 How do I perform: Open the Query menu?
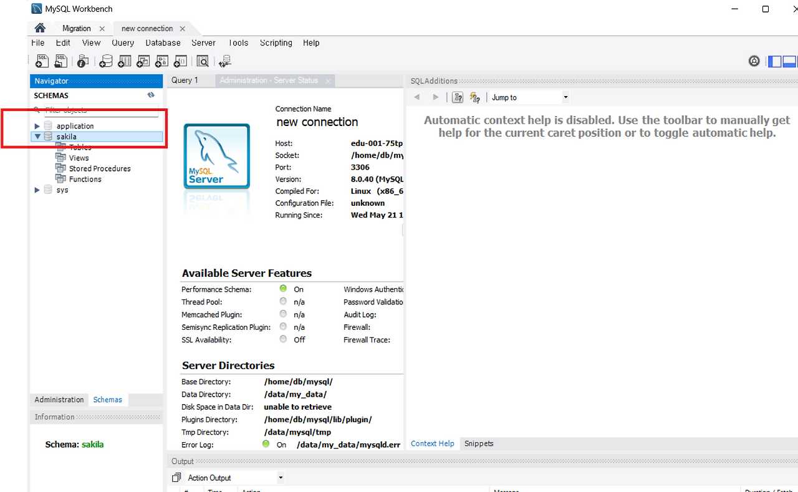coord(123,43)
